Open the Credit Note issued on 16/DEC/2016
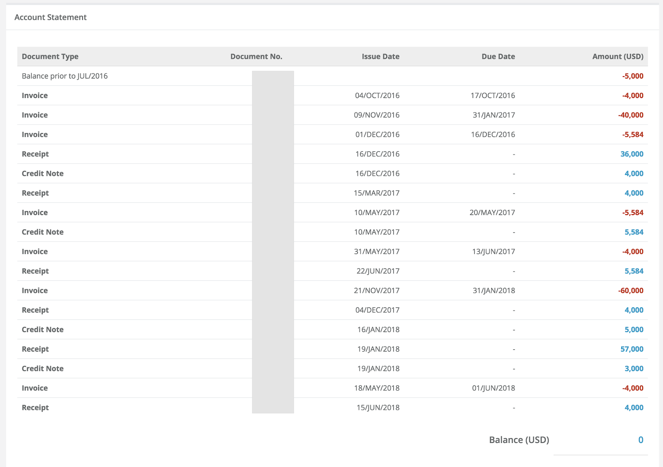 pyautogui.click(x=43, y=173)
